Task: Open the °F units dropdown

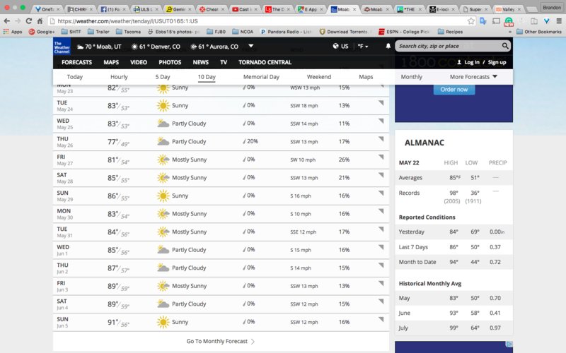Action: click(363, 47)
